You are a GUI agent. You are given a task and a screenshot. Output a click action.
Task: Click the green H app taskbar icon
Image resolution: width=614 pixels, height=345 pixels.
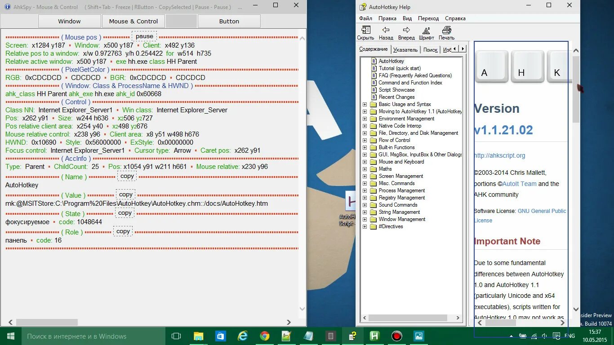point(374,336)
